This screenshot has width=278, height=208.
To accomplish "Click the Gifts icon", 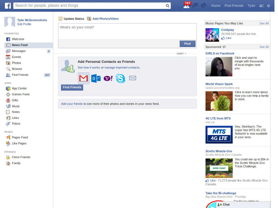I will (x=8, y=100).
